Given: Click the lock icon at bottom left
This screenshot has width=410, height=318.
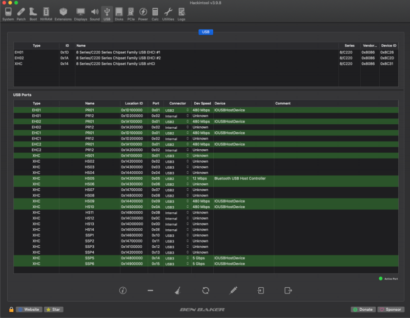Looking at the screenshot, I should tap(11, 309).
